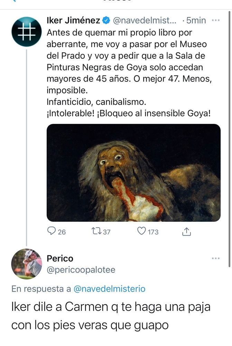Open the three-dot menu on Perico's reply

click(216, 258)
